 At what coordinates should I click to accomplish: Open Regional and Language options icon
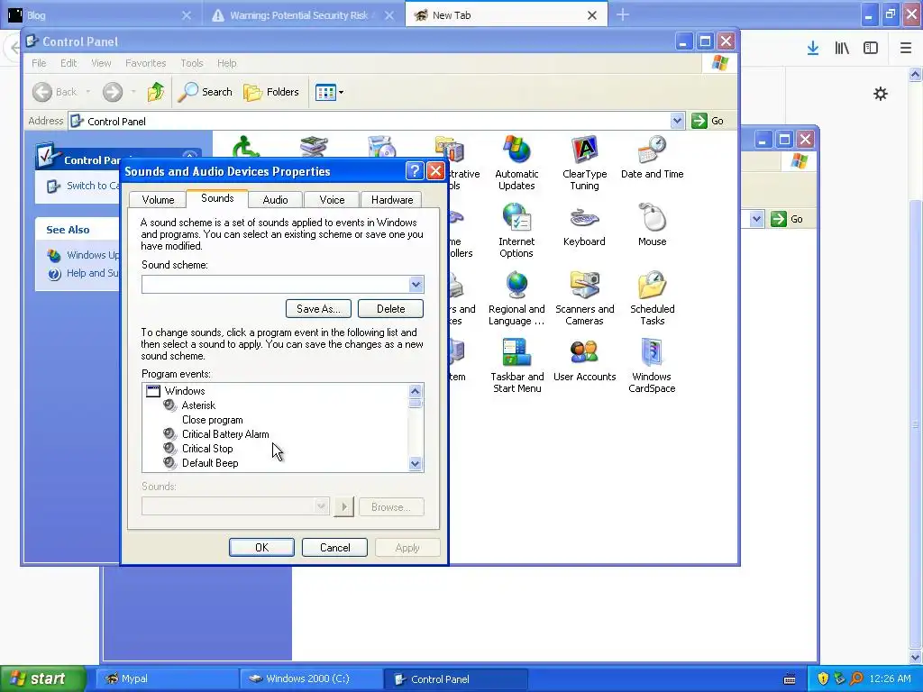(x=516, y=298)
